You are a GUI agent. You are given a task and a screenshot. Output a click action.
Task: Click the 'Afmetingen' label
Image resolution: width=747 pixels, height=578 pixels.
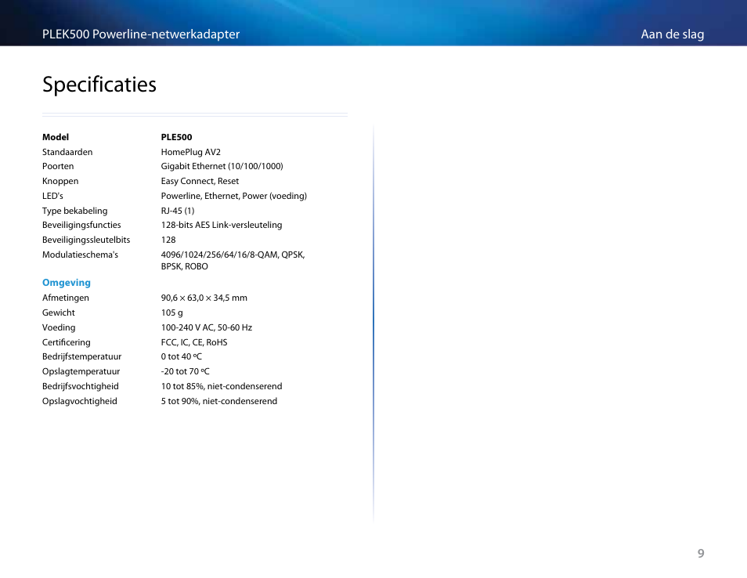[66, 298]
